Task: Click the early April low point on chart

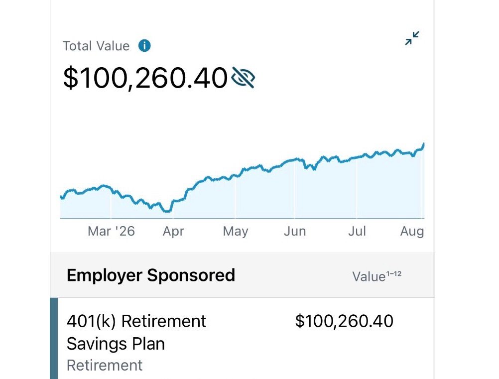Action: (x=167, y=211)
